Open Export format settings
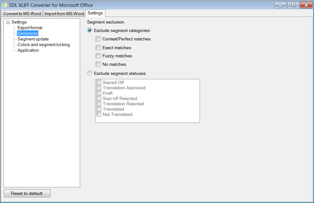This screenshot has height=203, width=314. (x=30, y=28)
